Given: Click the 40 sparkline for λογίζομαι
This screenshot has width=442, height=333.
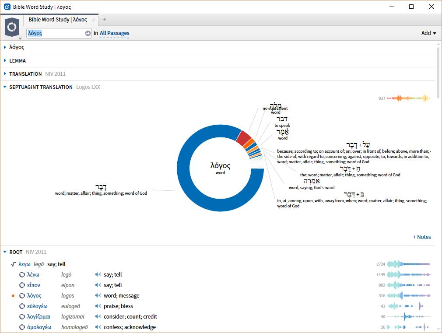Looking at the screenshot, I should tap(409, 317).
